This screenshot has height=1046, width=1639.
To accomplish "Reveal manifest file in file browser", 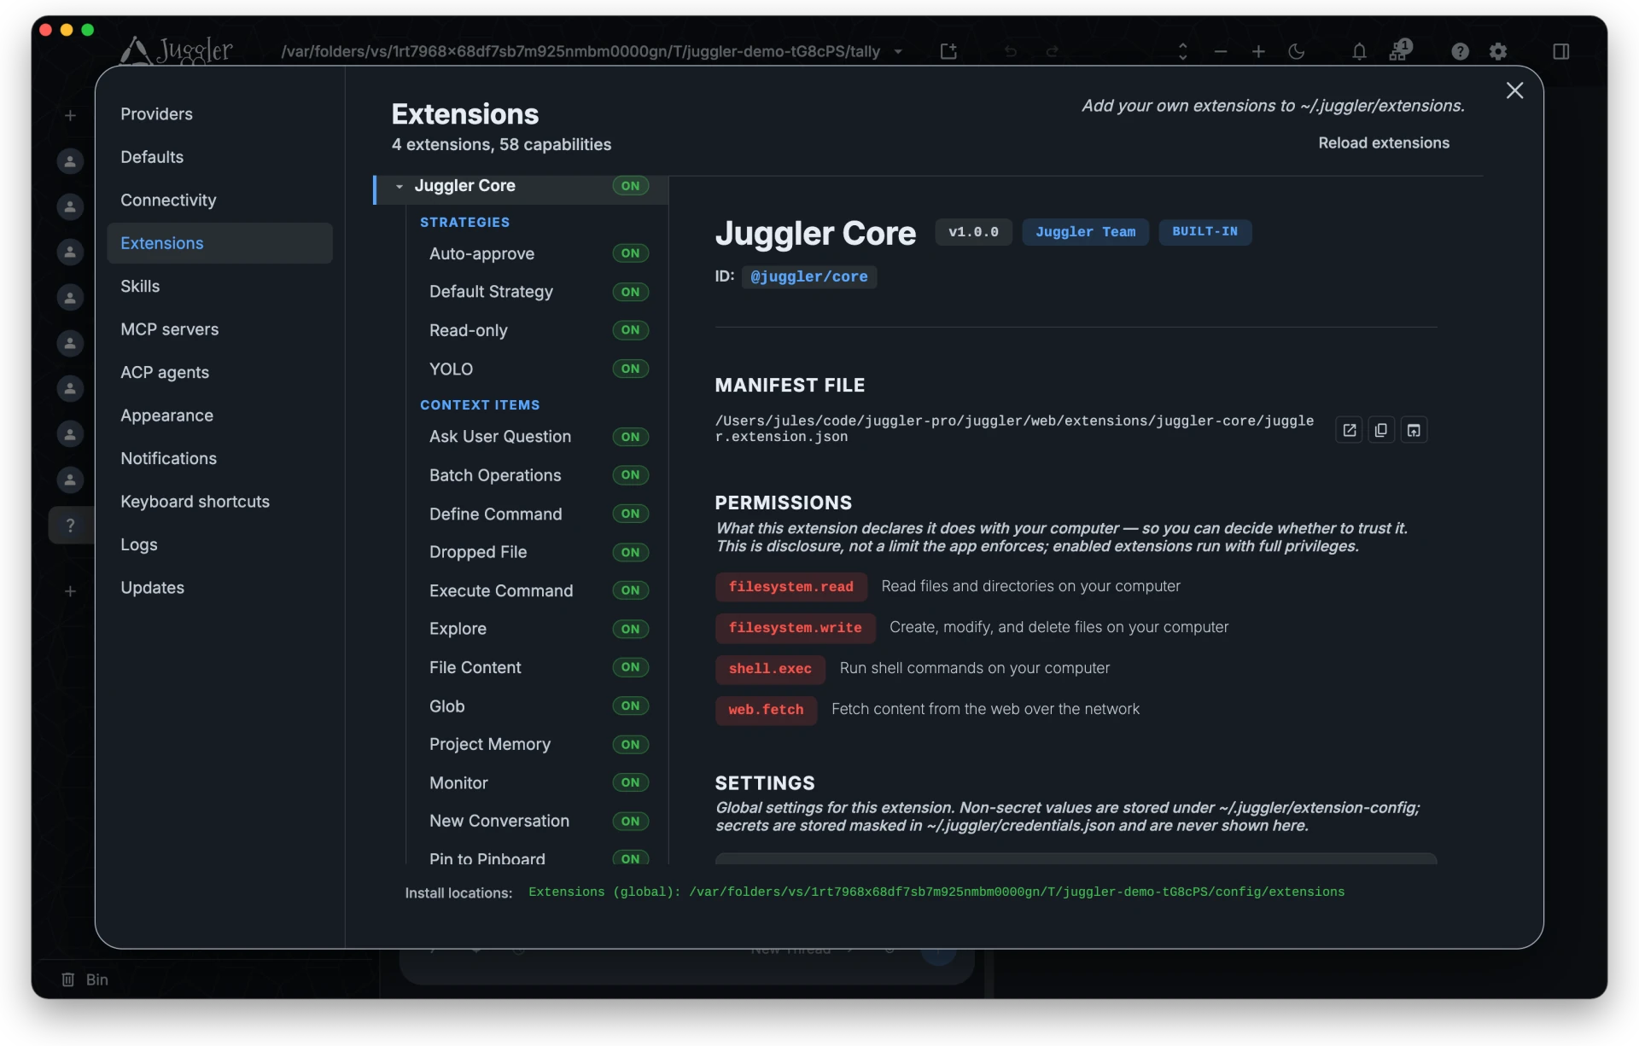I will (1414, 430).
